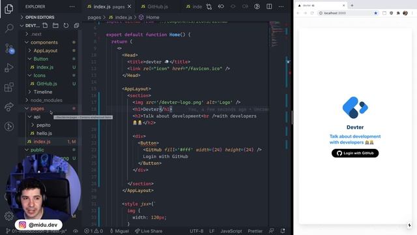
Task: Click the git branch in status bar
Action: [x=36, y=231]
